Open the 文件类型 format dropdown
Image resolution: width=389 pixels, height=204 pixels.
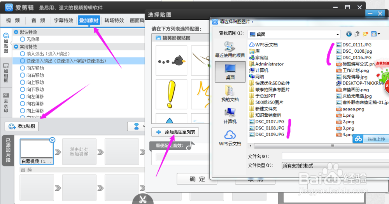coord(335,166)
